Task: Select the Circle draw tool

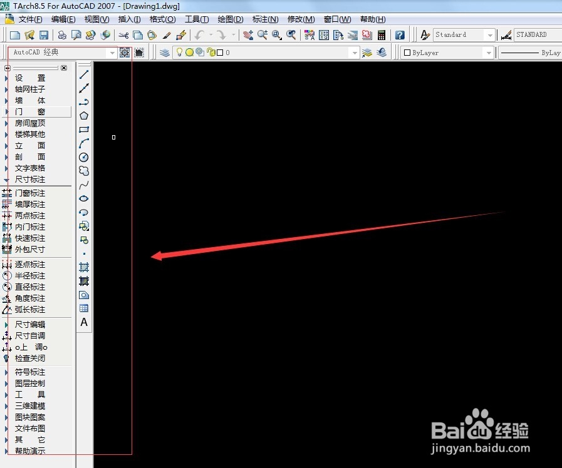Action: pos(84,157)
